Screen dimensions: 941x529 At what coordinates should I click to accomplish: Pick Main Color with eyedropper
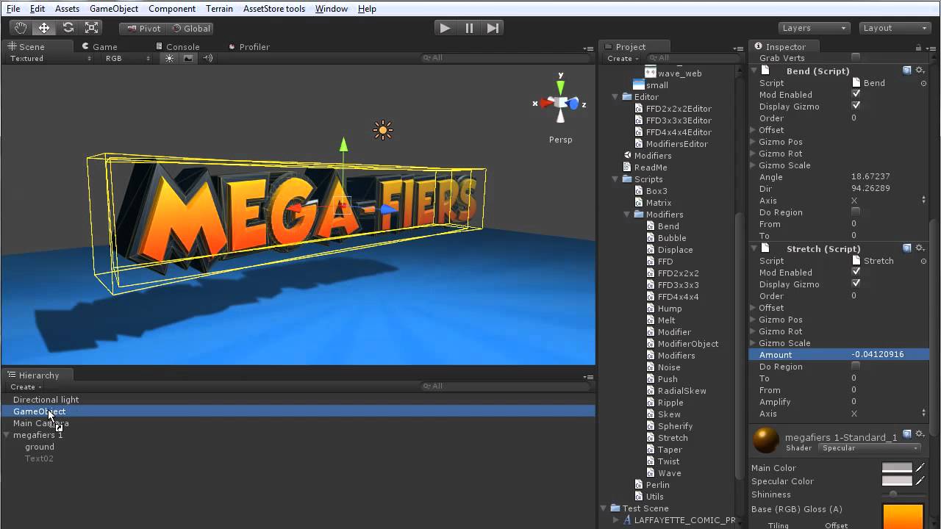[x=920, y=467]
